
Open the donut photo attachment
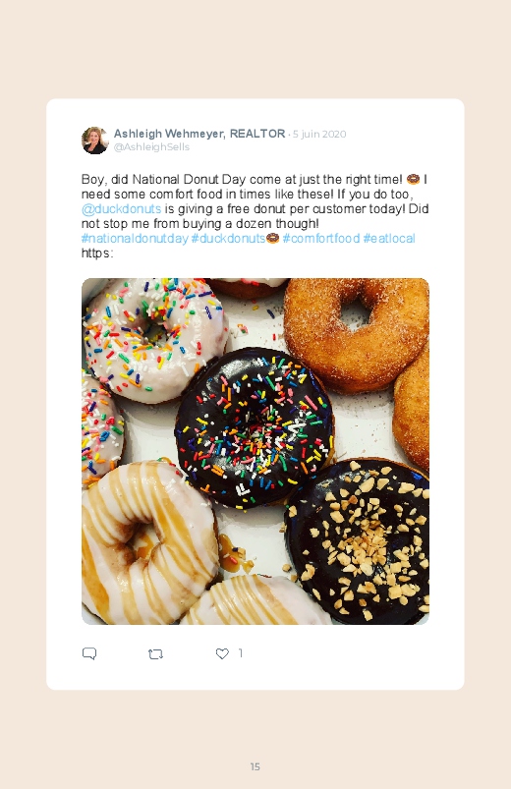point(255,451)
